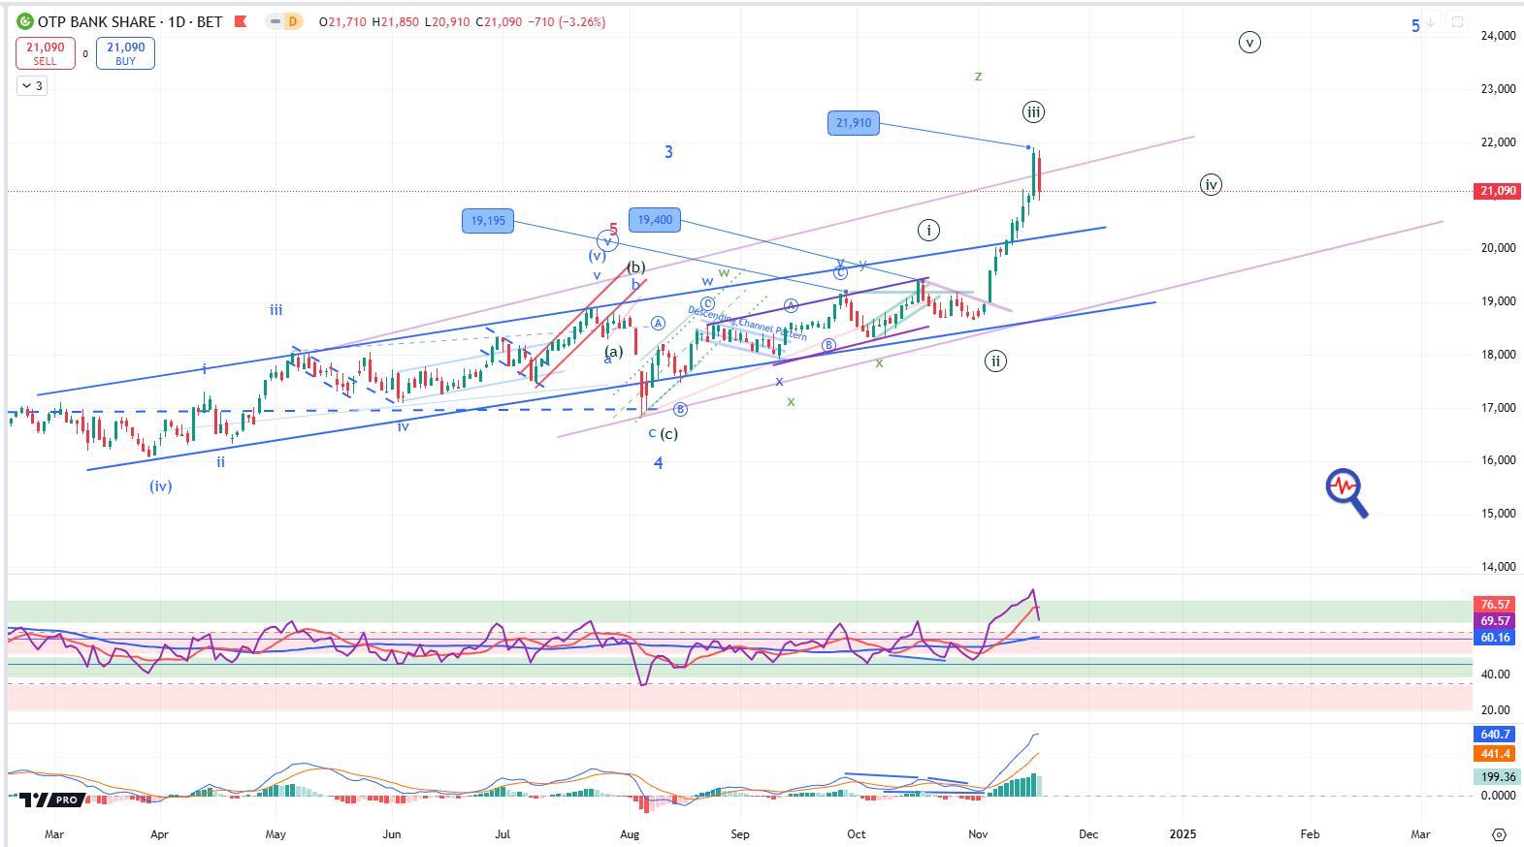Click the Aug label on time axis
Viewport: 1524px width, 847px height.
coord(630,833)
